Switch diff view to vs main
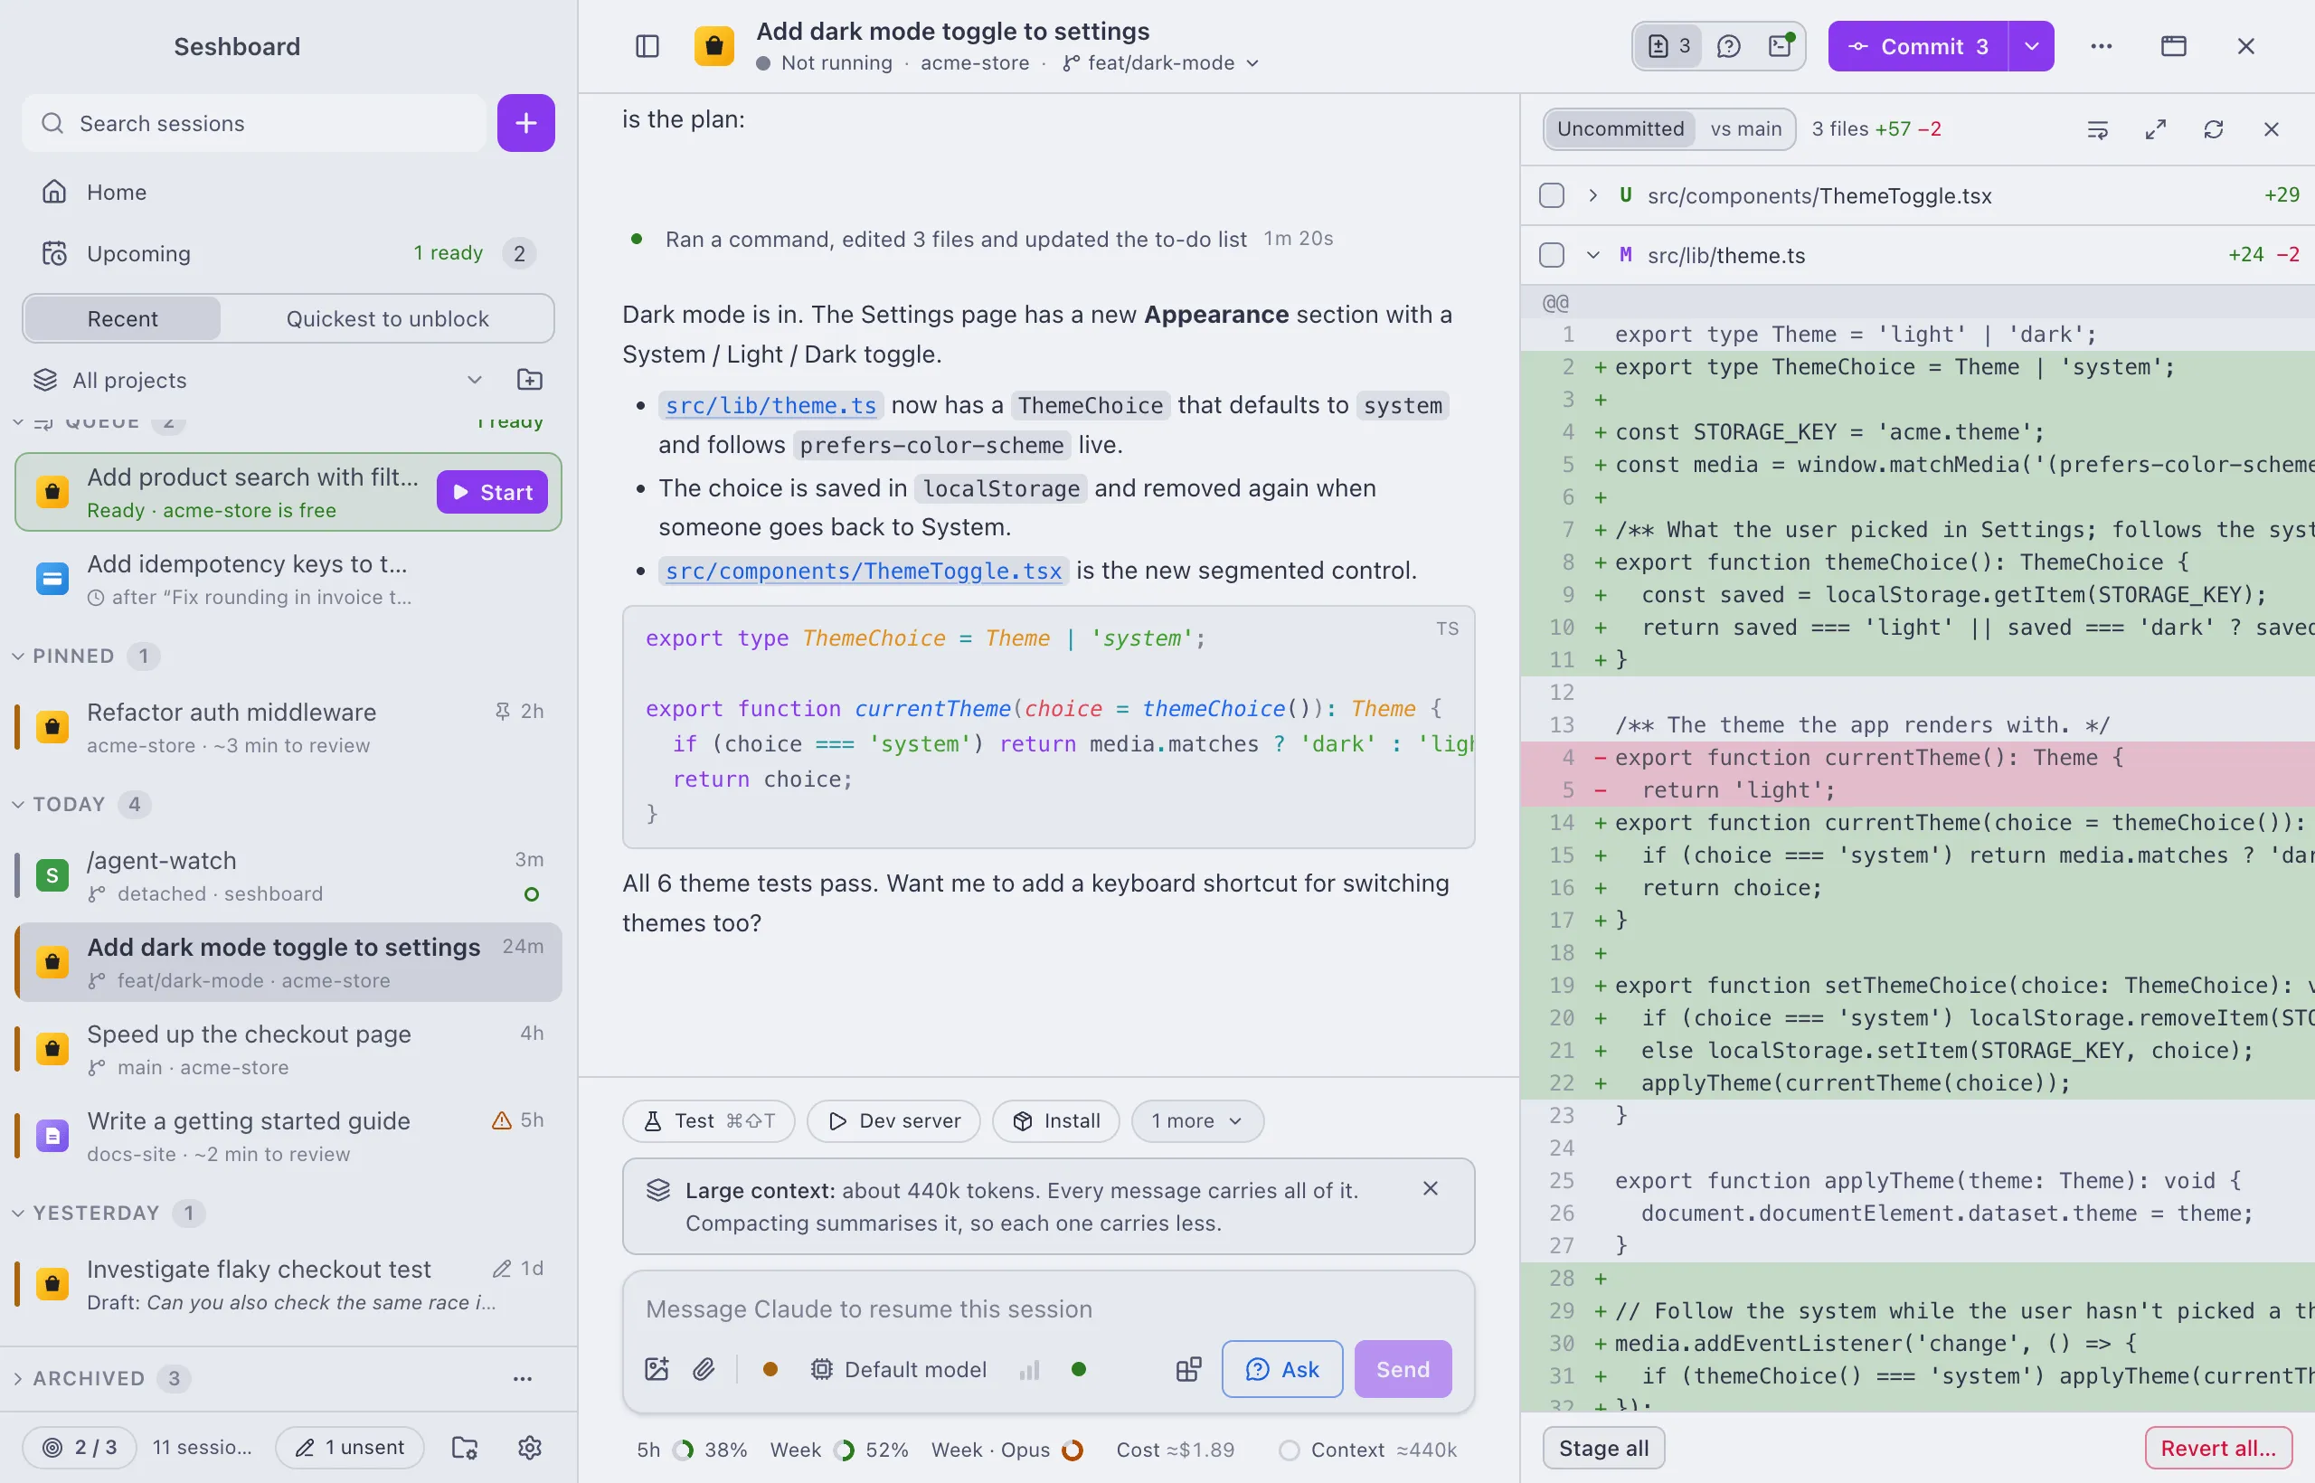The height and width of the screenshot is (1483, 2315). (x=1746, y=129)
